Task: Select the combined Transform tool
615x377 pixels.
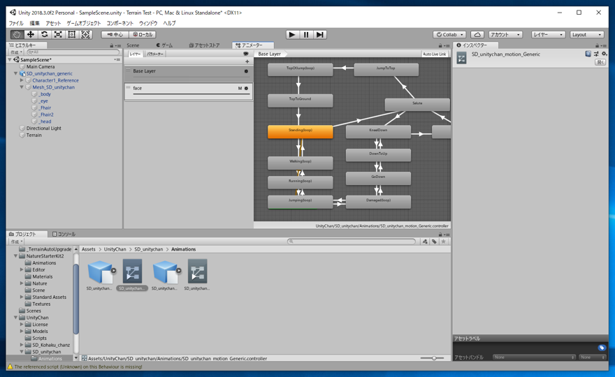Action: tap(85, 34)
